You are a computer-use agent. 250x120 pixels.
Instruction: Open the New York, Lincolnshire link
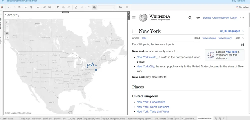click(151, 102)
